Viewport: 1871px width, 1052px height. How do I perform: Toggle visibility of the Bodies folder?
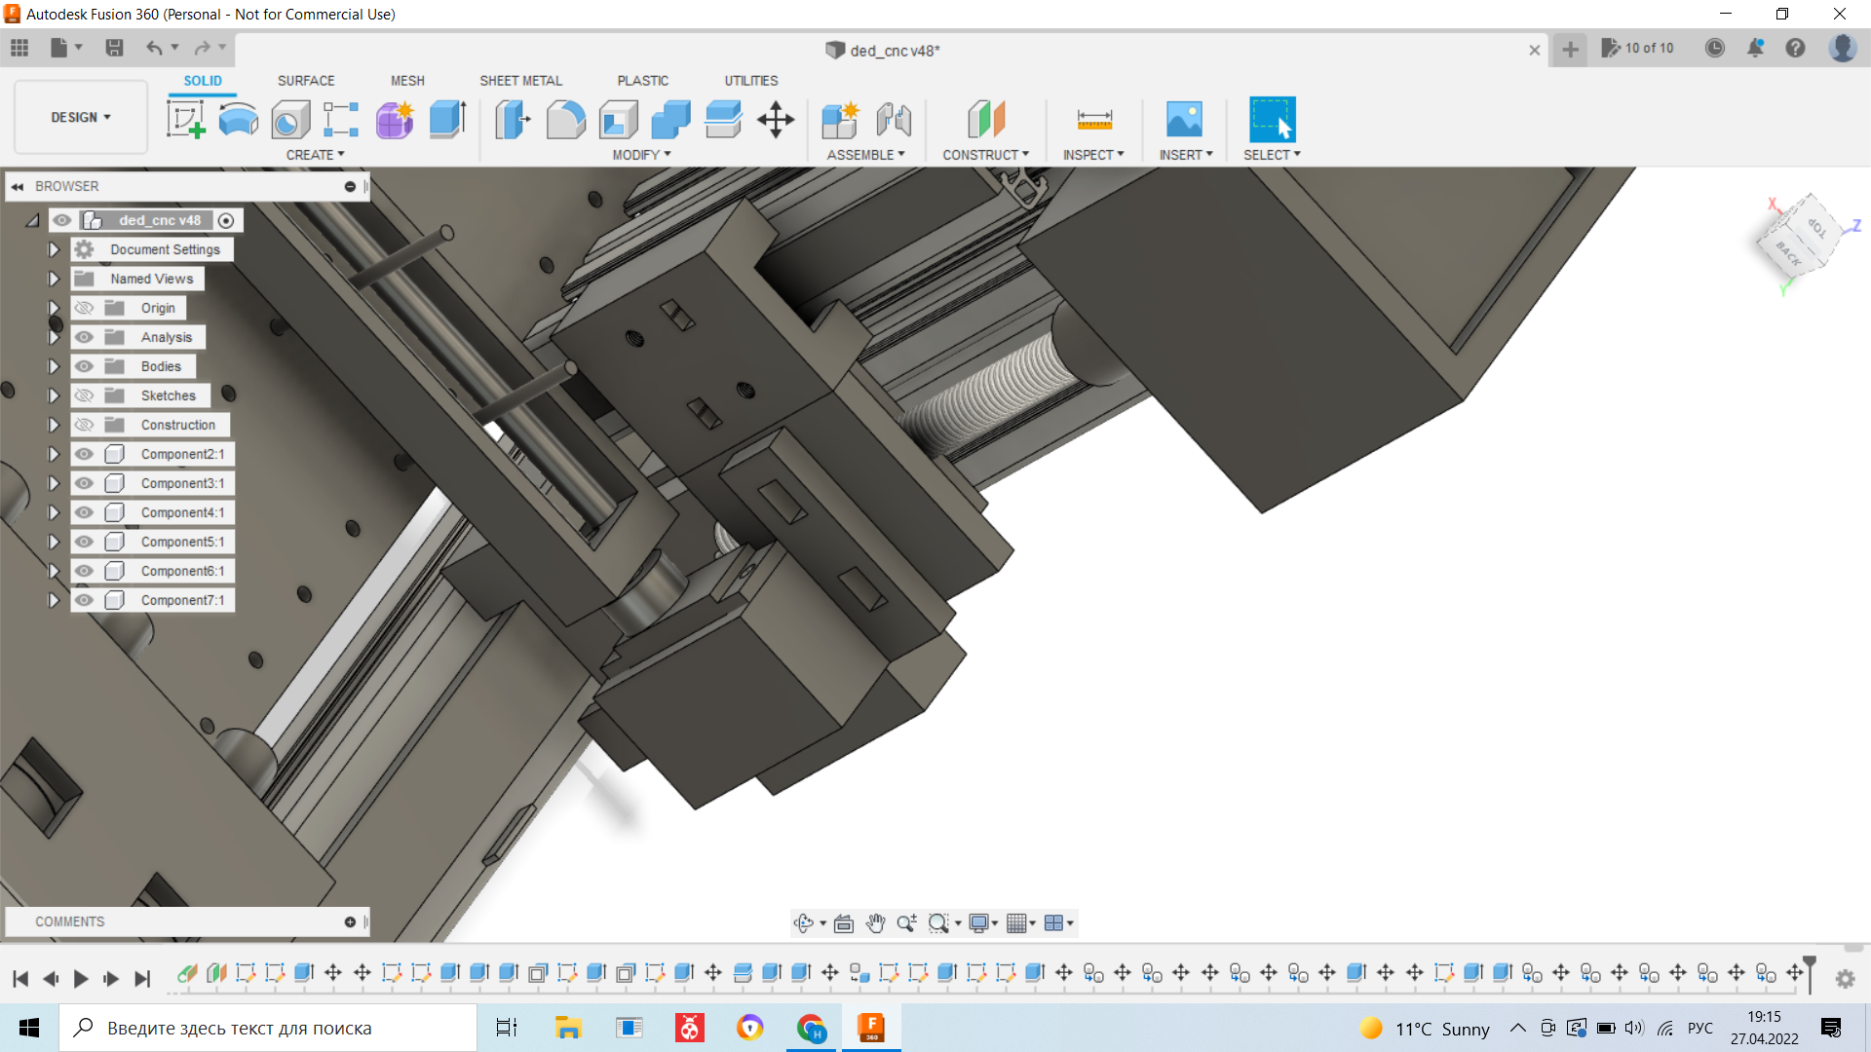(85, 366)
